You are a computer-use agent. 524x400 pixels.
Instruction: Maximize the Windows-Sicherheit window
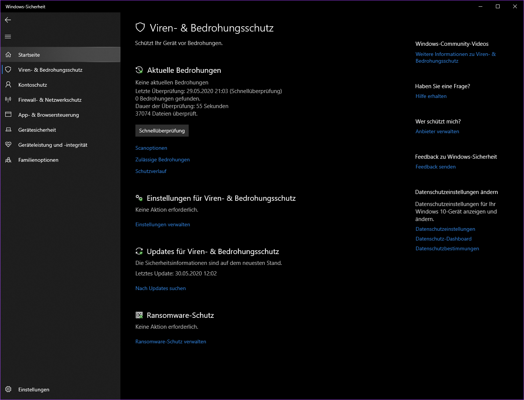click(498, 6)
